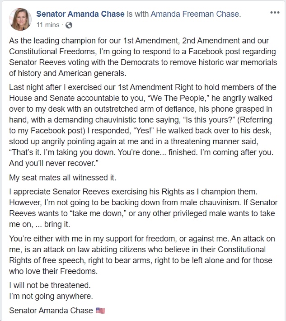Image resolution: width=286 pixels, height=321 pixels.
Task: Click the American flag emoji after the signature
Action: [x=100, y=311]
